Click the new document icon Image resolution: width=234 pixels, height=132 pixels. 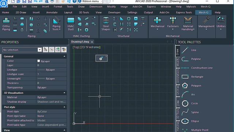[x=13, y=1]
